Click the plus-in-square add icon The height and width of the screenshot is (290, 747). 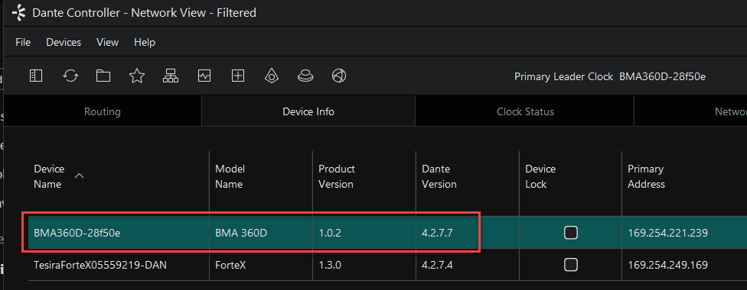[x=238, y=76]
